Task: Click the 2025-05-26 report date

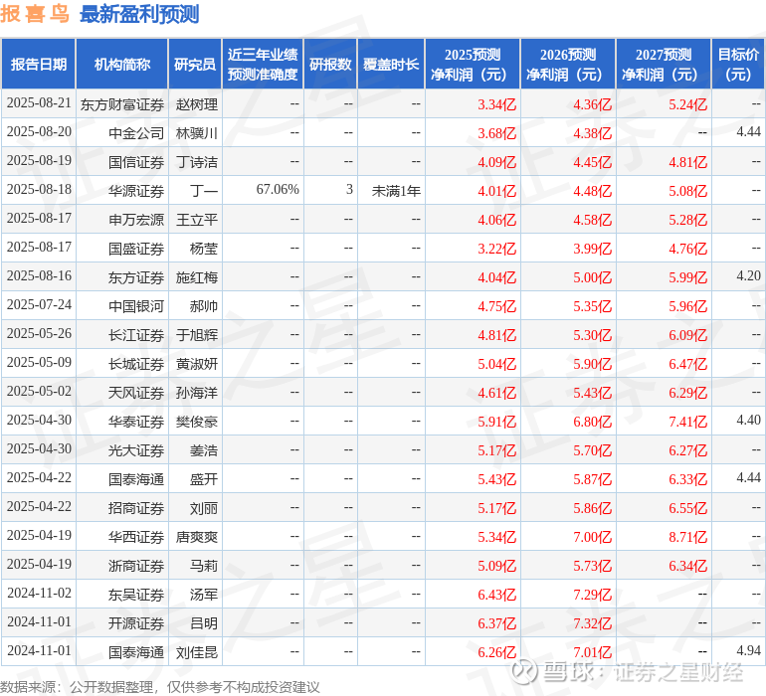Action: 39,334
